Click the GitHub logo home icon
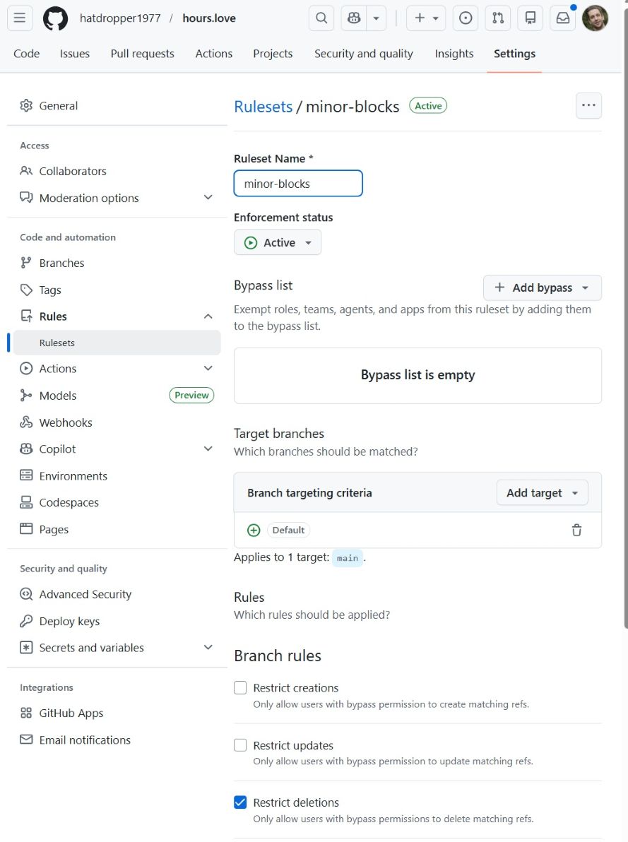628x842 pixels. pyautogui.click(x=56, y=18)
